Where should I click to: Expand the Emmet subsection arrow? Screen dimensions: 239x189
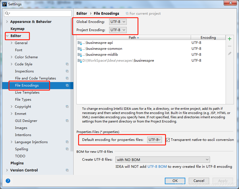pos(12,113)
